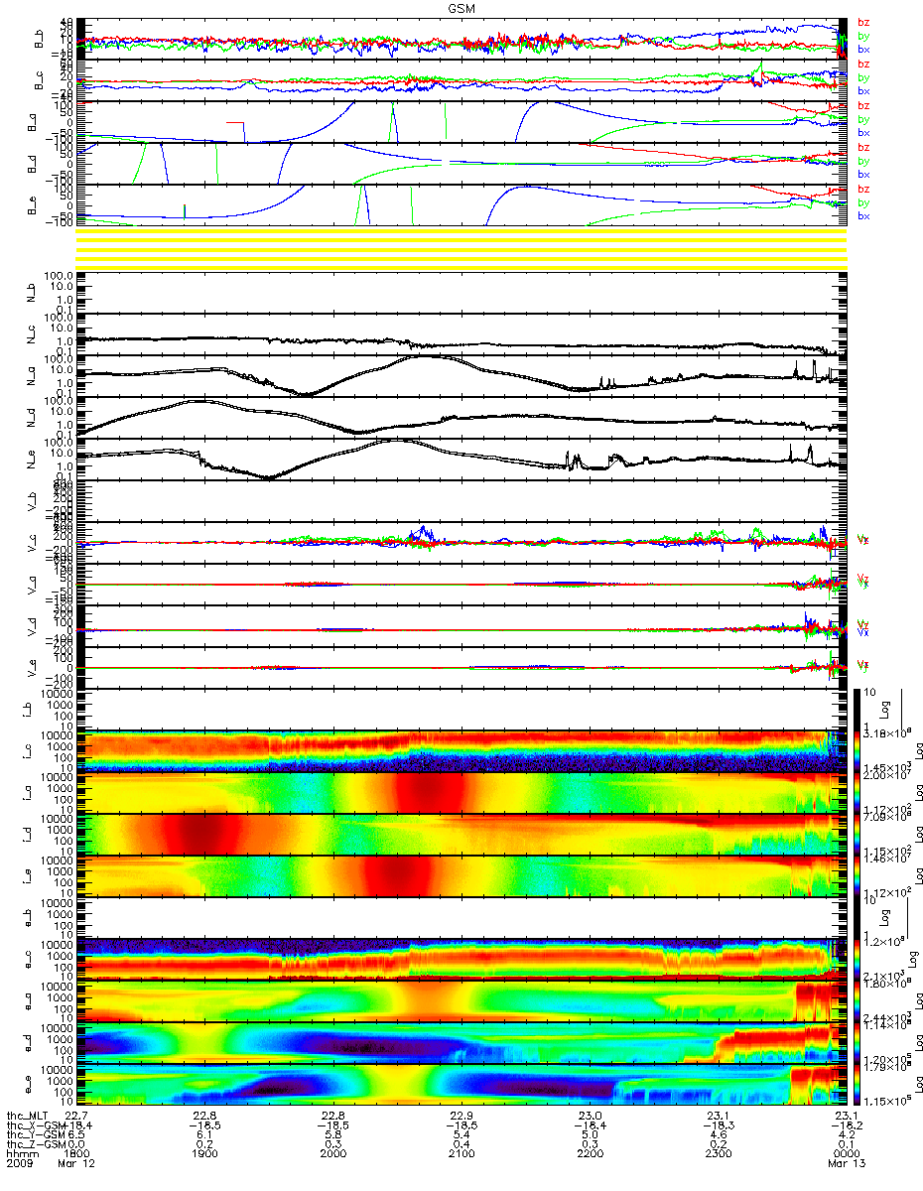
Task: Click the i_c ion spectrogram panel
Action: pos(460,750)
